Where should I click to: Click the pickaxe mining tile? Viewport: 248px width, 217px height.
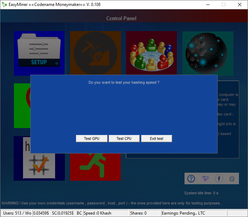click(96, 53)
